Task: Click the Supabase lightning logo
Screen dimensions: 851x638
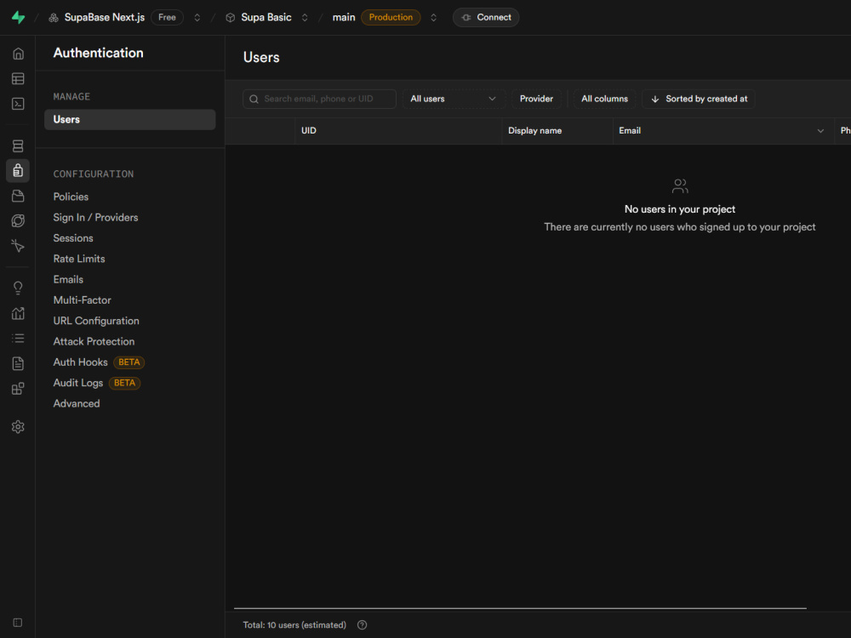Action: pos(19,17)
